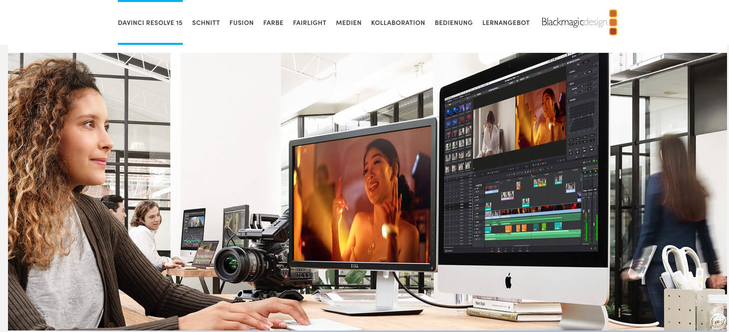Viewport: 729px width, 332px height.
Task: Open the DaVinci Resolve 15 tab
Action: [x=150, y=23]
